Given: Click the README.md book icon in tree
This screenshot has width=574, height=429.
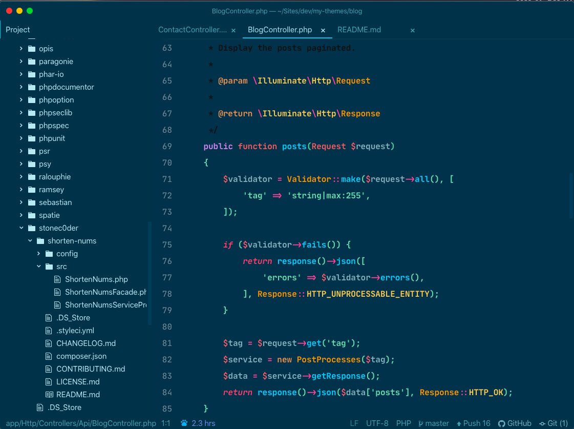Looking at the screenshot, I should click(49, 395).
